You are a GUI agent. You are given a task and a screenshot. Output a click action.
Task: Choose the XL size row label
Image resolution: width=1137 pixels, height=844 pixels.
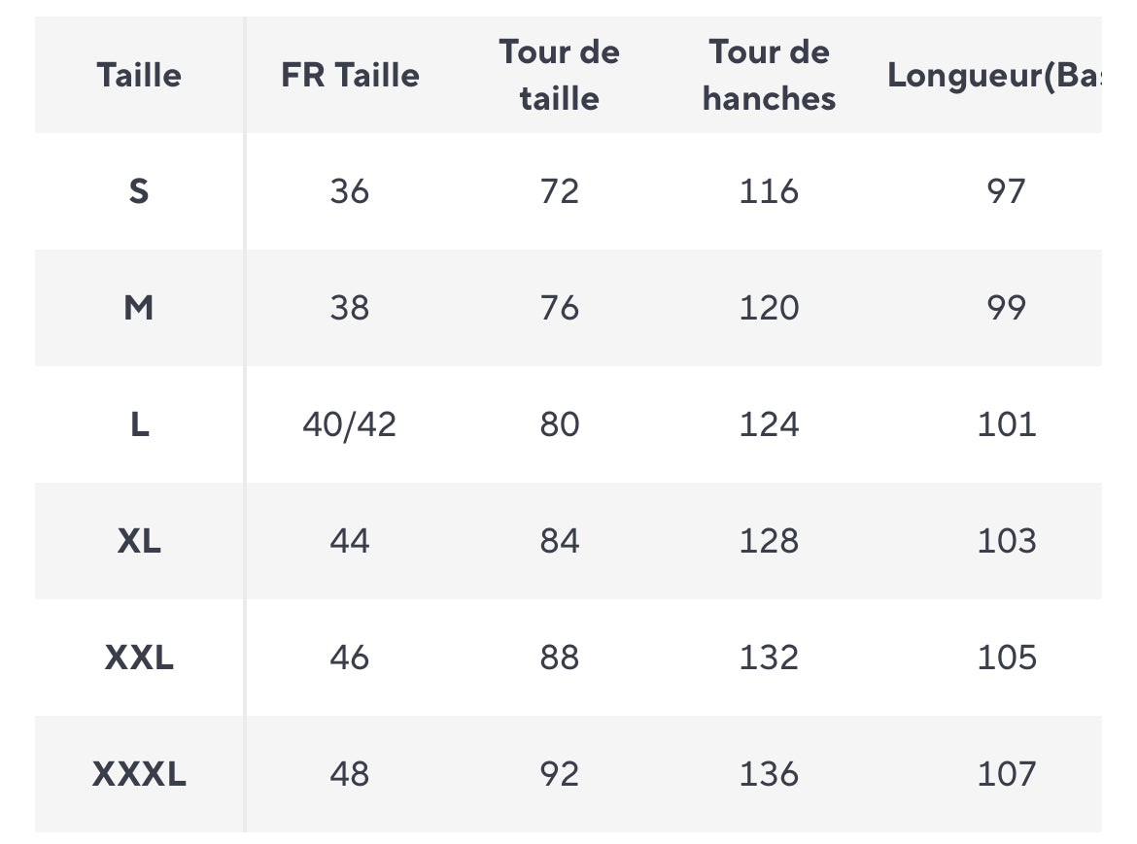(x=139, y=541)
